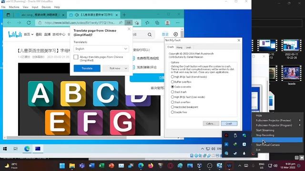The width and height of the screenshot is (305, 171).
Task: Click the Edge address bar URL
Action: tap(80, 23)
